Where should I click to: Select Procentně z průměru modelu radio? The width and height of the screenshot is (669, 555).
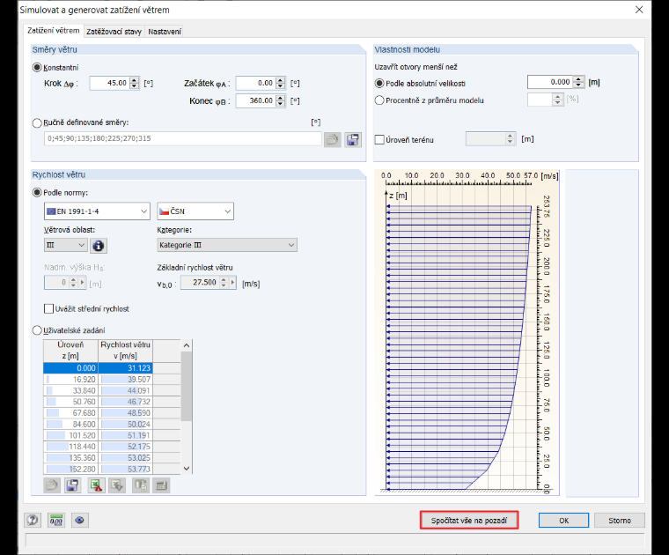pos(379,100)
